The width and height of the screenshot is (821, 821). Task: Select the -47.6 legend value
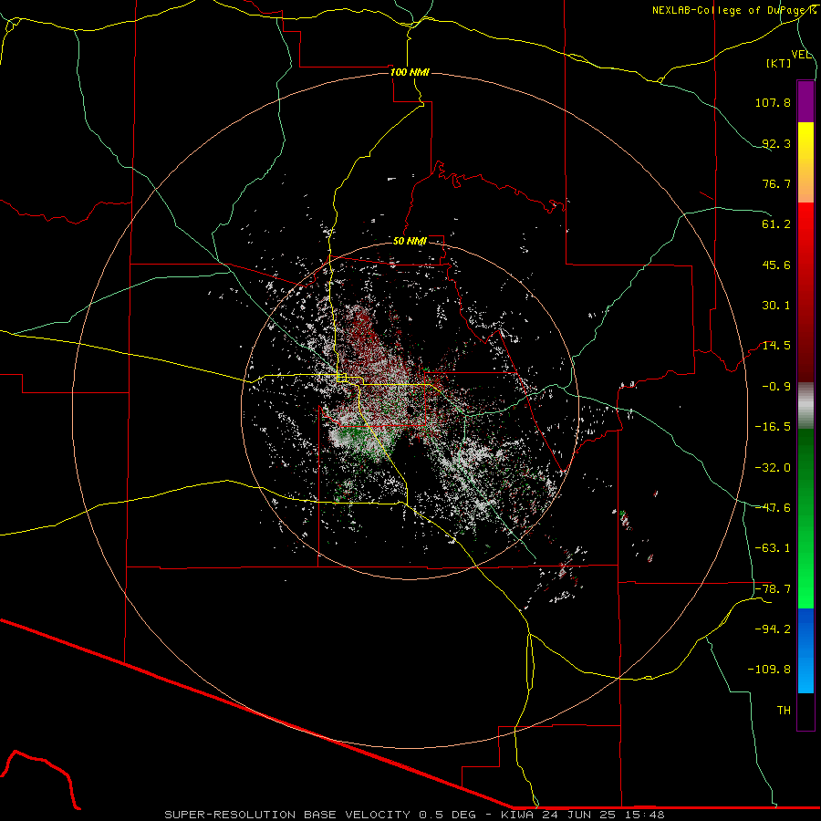(773, 508)
